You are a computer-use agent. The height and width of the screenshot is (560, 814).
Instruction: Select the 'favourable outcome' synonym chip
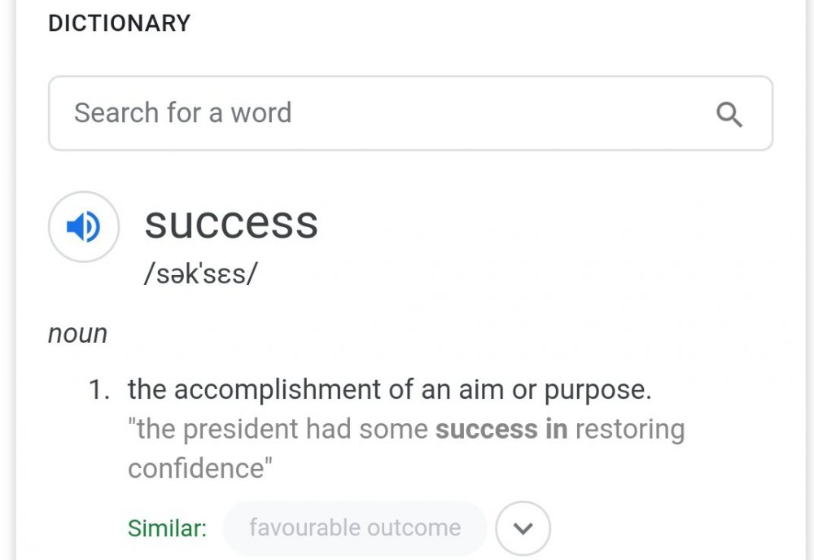355,528
